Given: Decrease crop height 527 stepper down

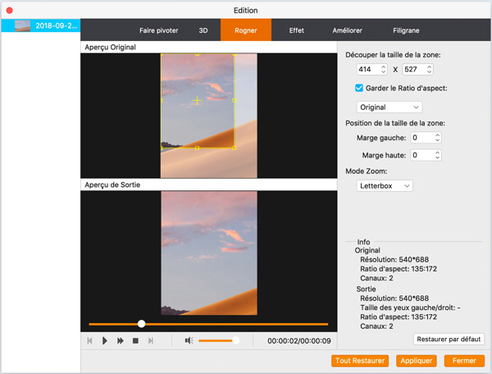Looking at the screenshot, I should [429, 72].
